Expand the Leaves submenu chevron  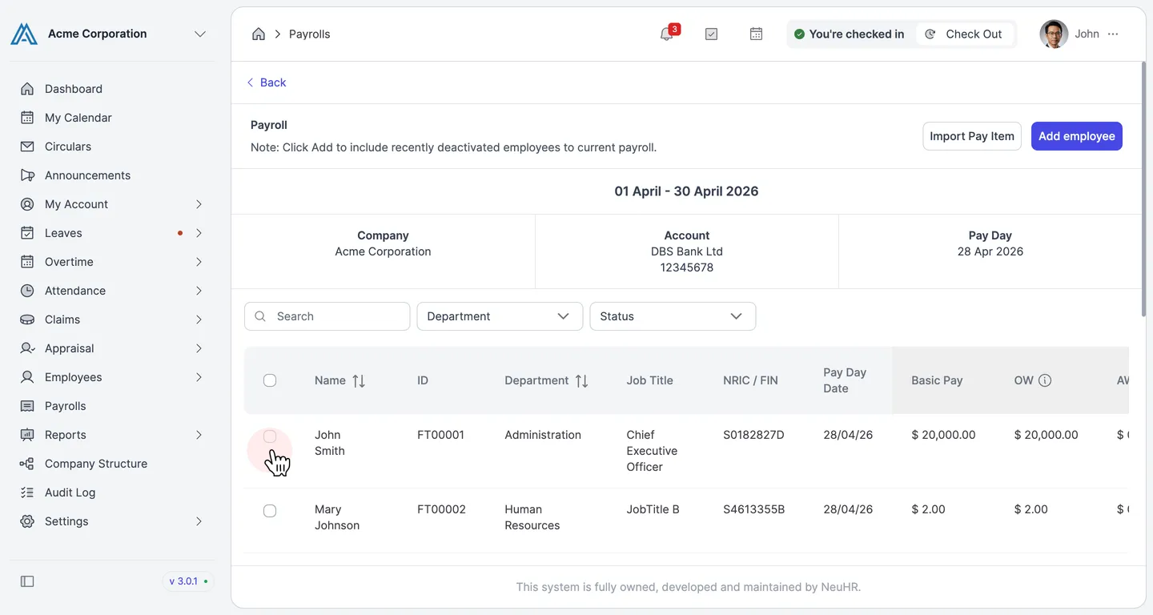(x=199, y=233)
